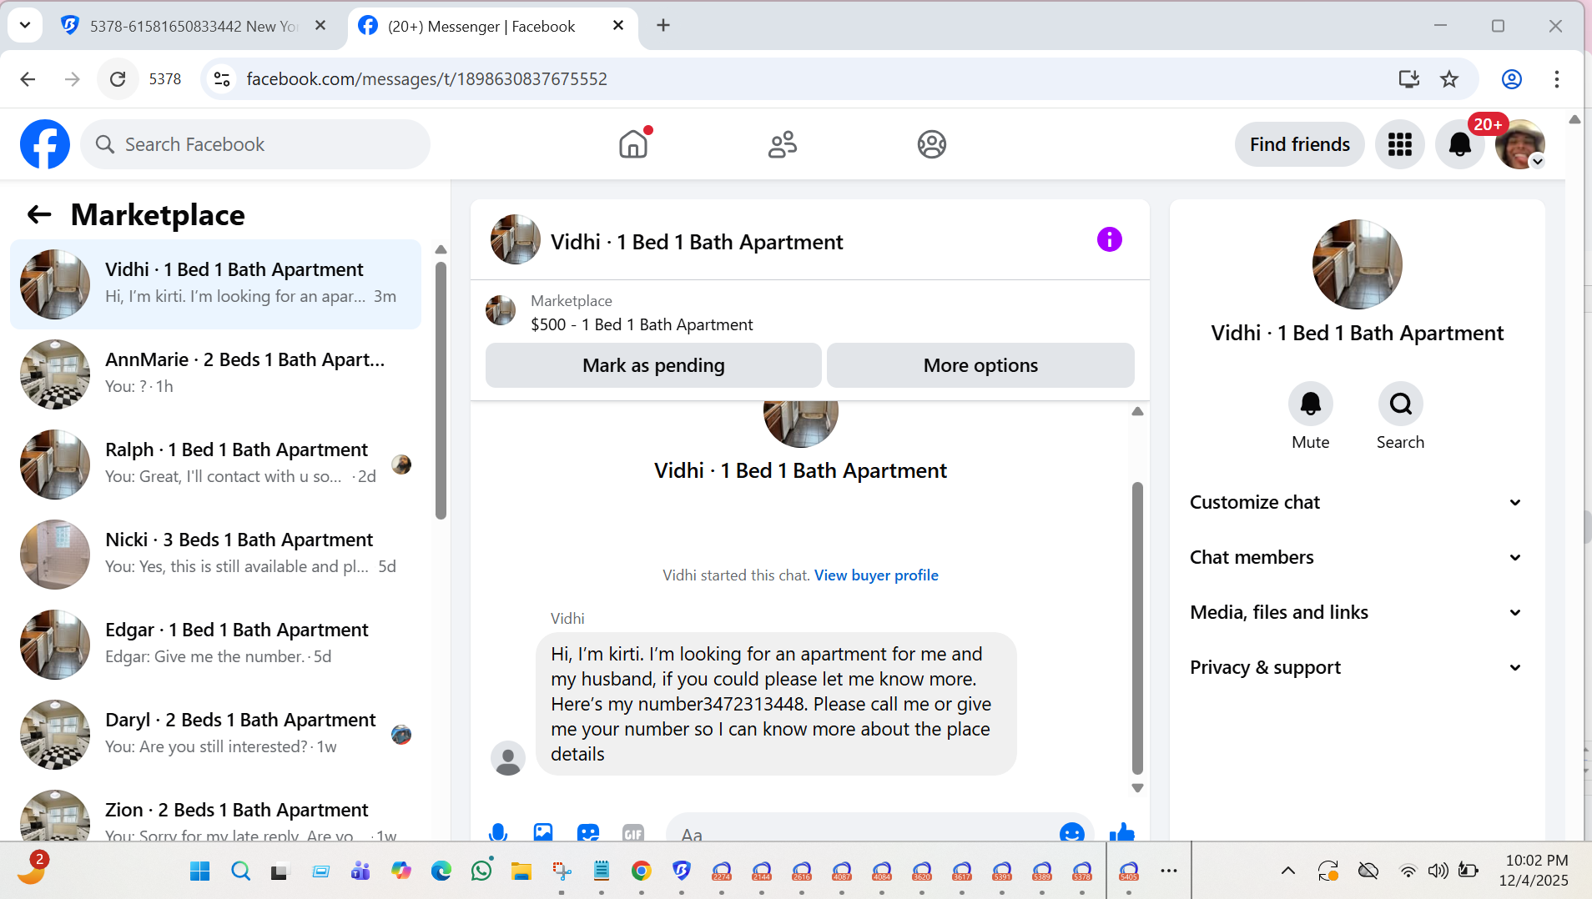Image resolution: width=1592 pixels, height=899 pixels.
Task: Mute this conversation with bell icon
Action: [1310, 404]
